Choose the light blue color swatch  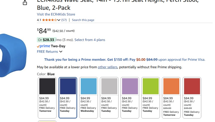click(89, 86)
